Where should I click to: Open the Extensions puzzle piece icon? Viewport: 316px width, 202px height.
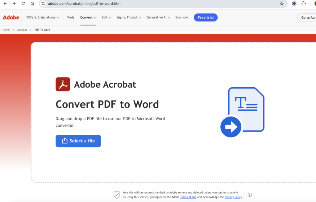(304, 3)
